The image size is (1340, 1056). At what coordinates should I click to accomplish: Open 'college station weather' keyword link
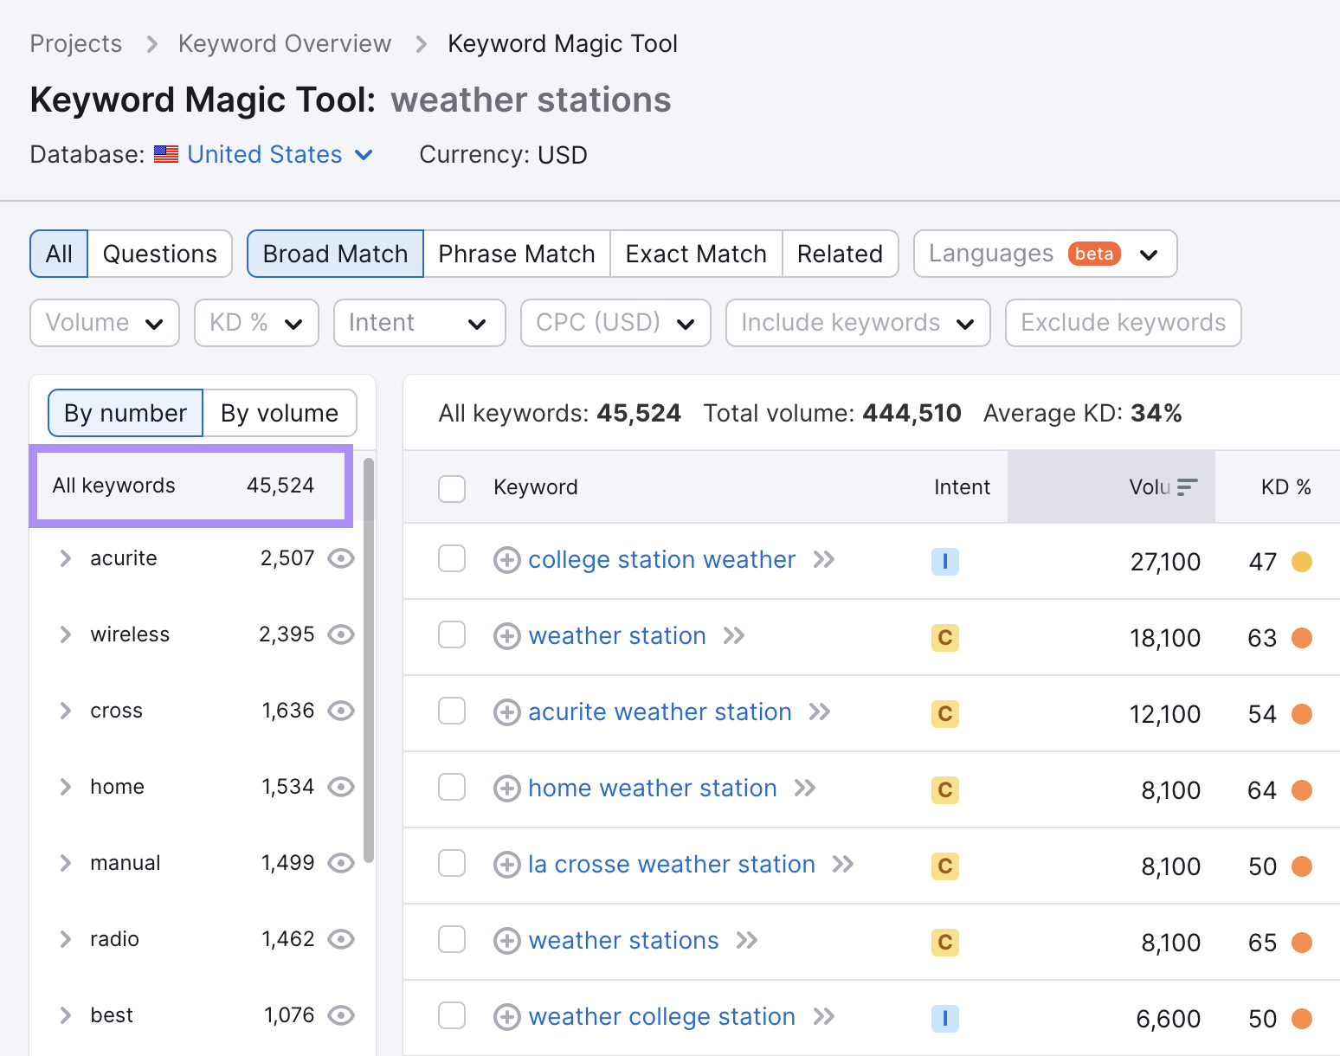point(661,560)
